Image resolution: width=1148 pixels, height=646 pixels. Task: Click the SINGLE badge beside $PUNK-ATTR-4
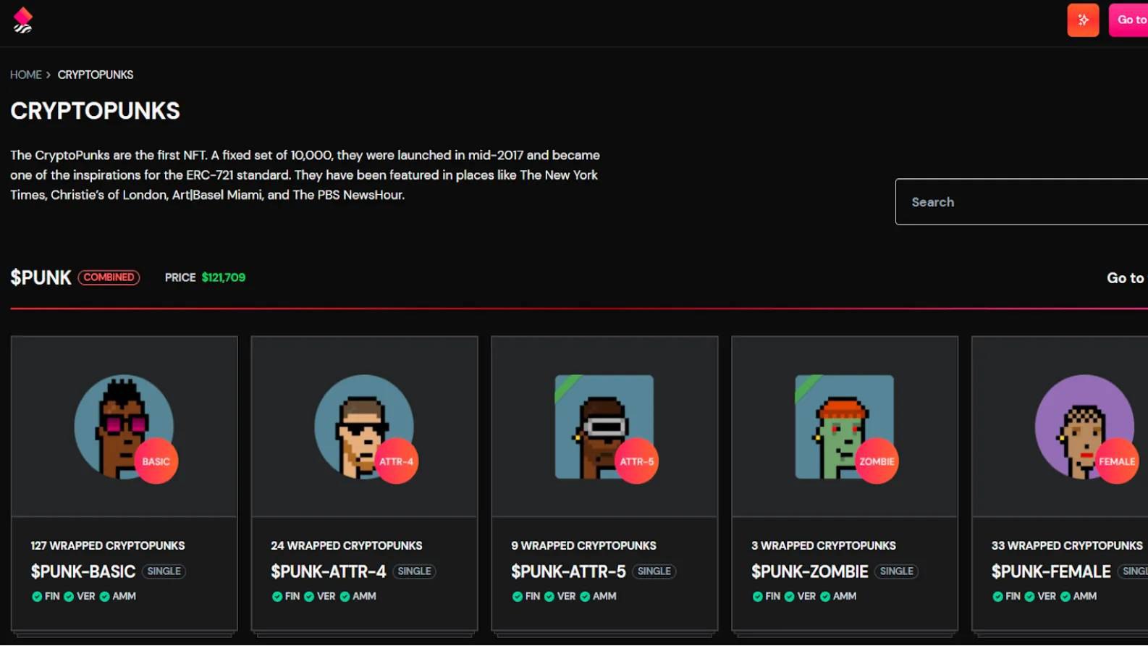415,571
